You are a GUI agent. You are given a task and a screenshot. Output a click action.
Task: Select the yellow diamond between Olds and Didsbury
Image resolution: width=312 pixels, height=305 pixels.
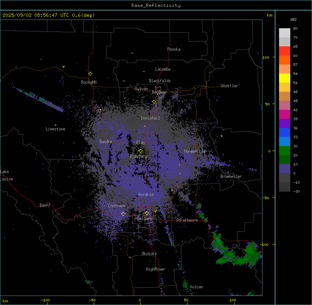point(140,151)
